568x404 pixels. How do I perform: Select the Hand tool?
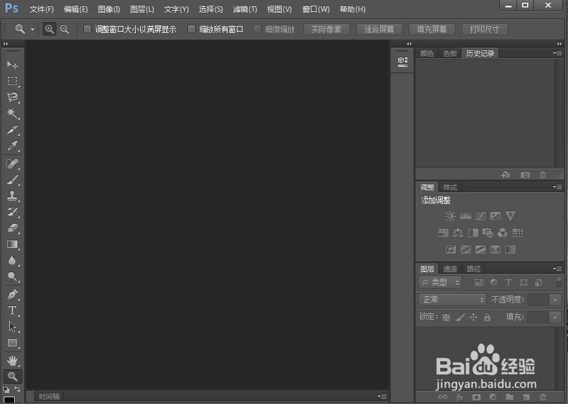click(x=12, y=361)
